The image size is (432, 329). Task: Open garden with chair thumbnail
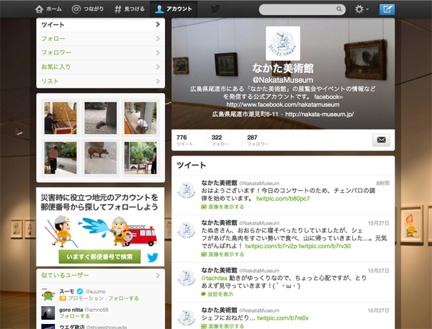(140, 158)
